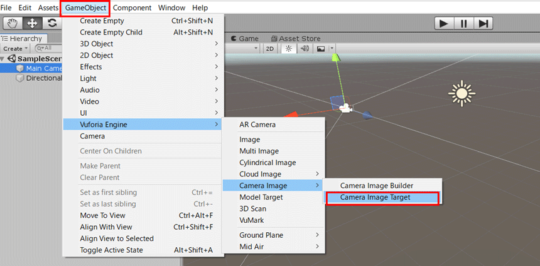The height and width of the screenshot is (266, 540).
Task: Collapse the SampleScene tree node
Action: (x=3, y=59)
